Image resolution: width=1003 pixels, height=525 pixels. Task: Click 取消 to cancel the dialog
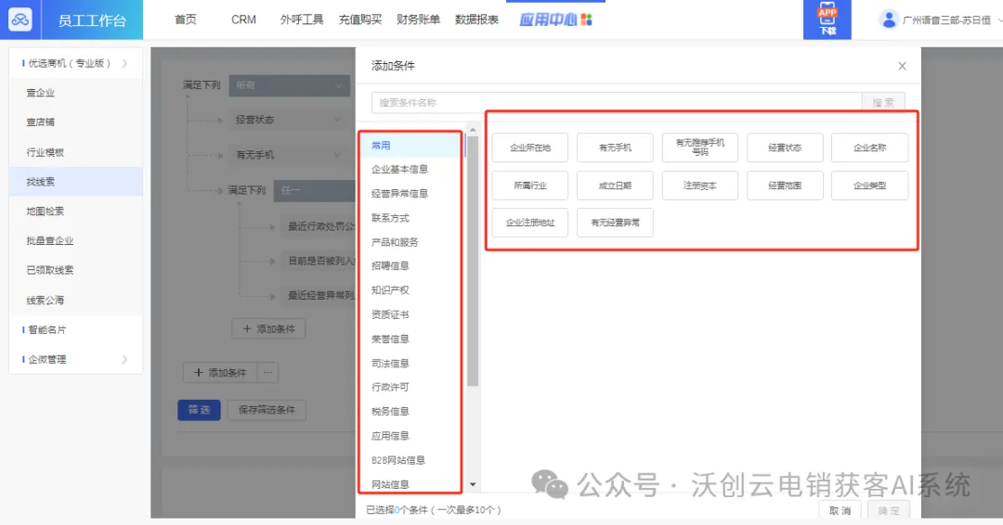tap(840, 510)
